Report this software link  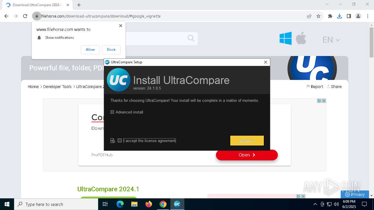(315, 87)
